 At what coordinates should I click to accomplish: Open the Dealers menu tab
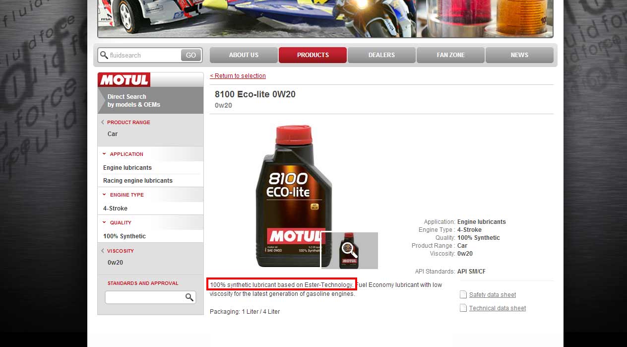point(381,55)
